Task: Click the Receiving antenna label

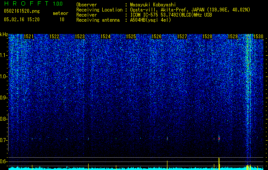Action: pyautogui.click(x=98, y=20)
